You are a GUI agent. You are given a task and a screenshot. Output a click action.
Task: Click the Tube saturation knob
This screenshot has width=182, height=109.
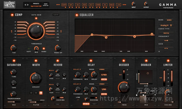click(14, 72)
